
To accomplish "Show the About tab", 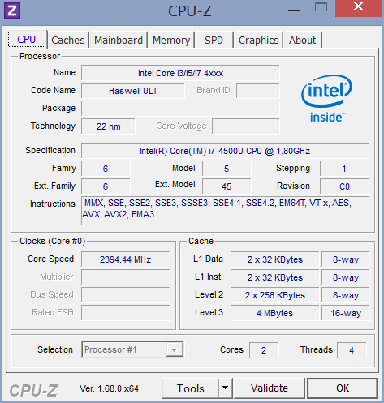I will click(x=302, y=41).
